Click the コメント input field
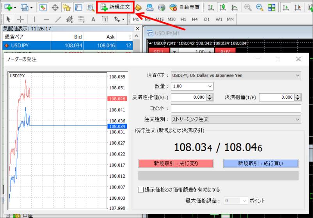Screen dimensions: 313x218 click(236, 108)
